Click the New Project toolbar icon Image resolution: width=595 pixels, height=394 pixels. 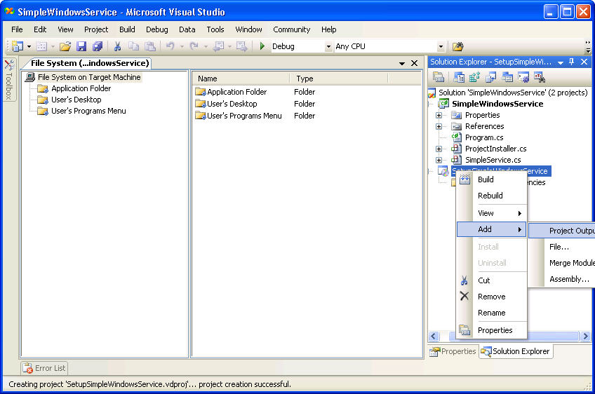coord(17,46)
